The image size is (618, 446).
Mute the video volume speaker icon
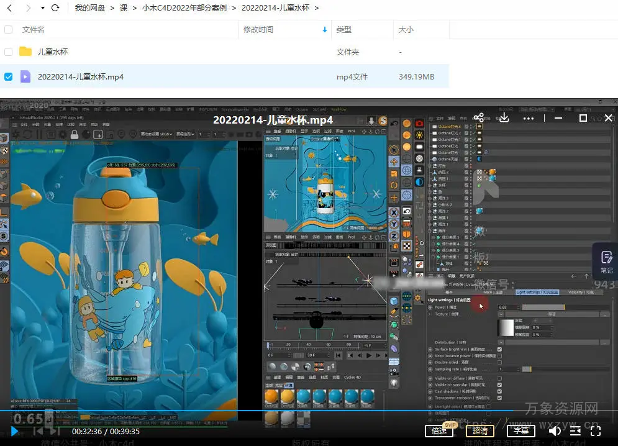pos(555,430)
